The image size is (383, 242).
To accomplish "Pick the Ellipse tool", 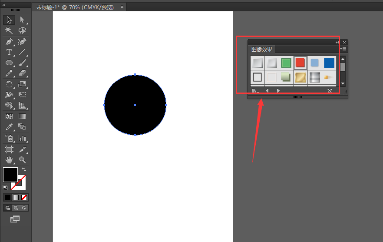I will pyautogui.click(x=9, y=63).
